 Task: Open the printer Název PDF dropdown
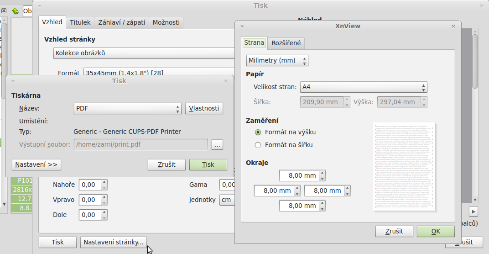click(128, 109)
